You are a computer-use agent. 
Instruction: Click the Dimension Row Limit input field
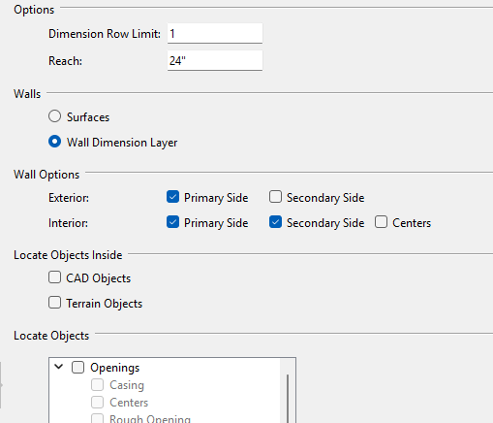coord(215,33)
